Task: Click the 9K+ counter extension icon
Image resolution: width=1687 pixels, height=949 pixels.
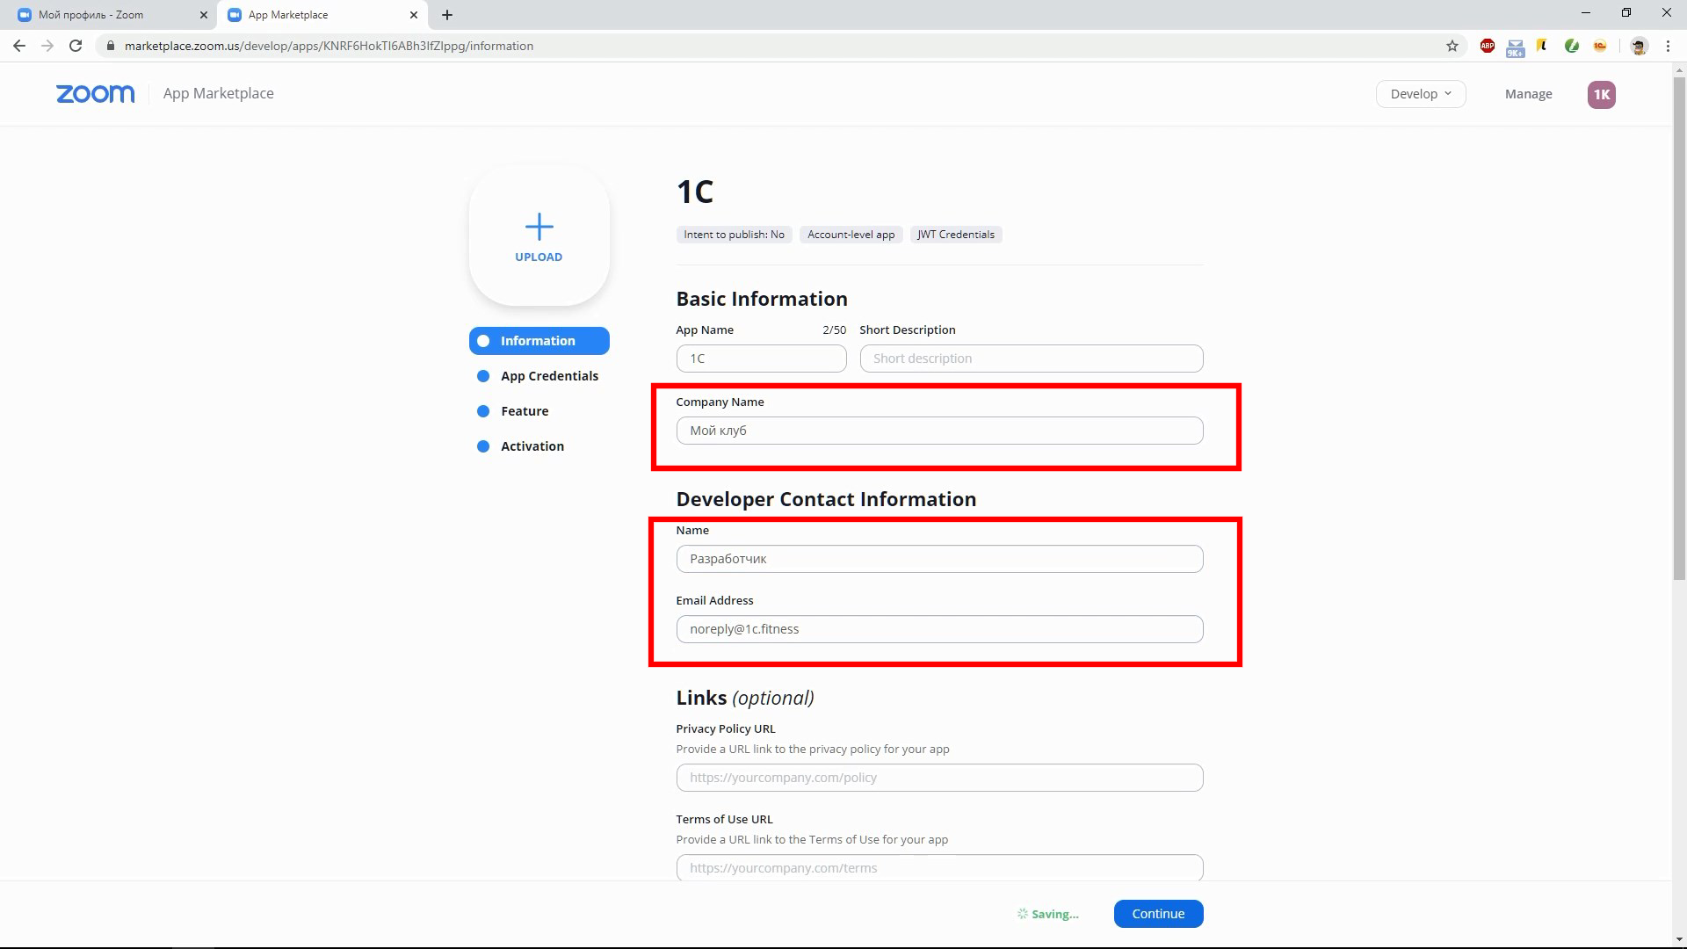Action: coord(1516,47)
